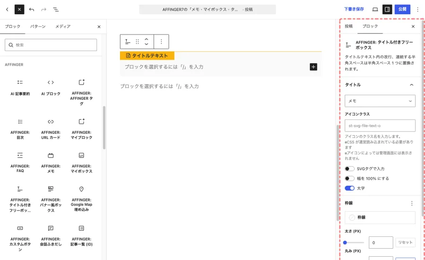The width and height of the screenshot is (425, 260).
Task: Click the 太さ number input field
Action: [381, 243]
